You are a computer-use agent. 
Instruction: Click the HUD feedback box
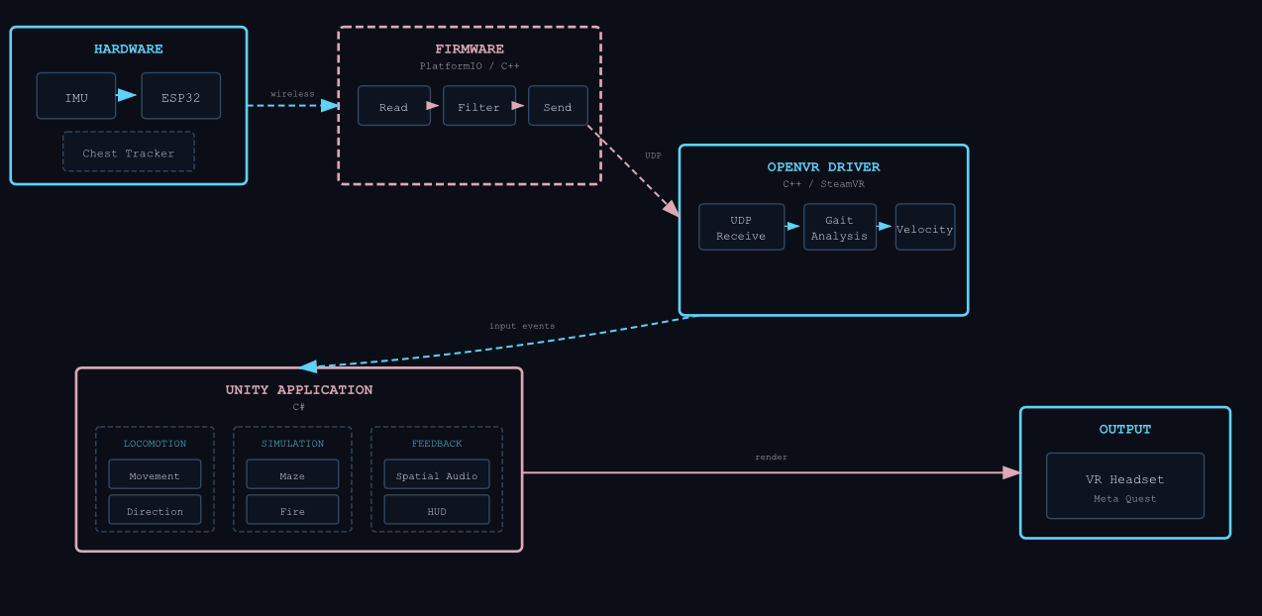[x=437, y=510]
